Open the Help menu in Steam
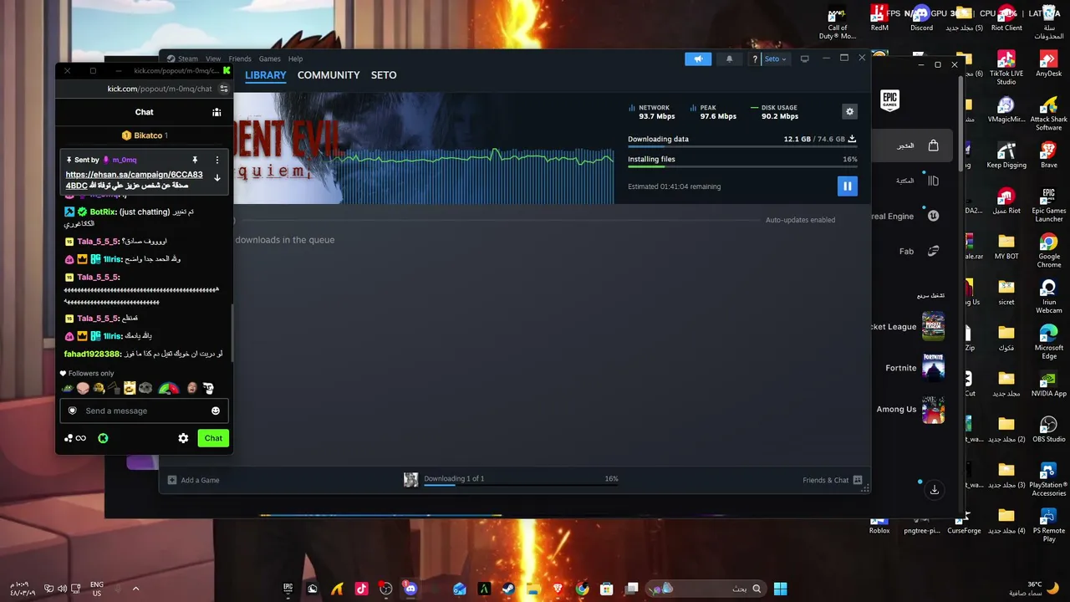This screenshot has height=602, width=1070. point(295,59)
